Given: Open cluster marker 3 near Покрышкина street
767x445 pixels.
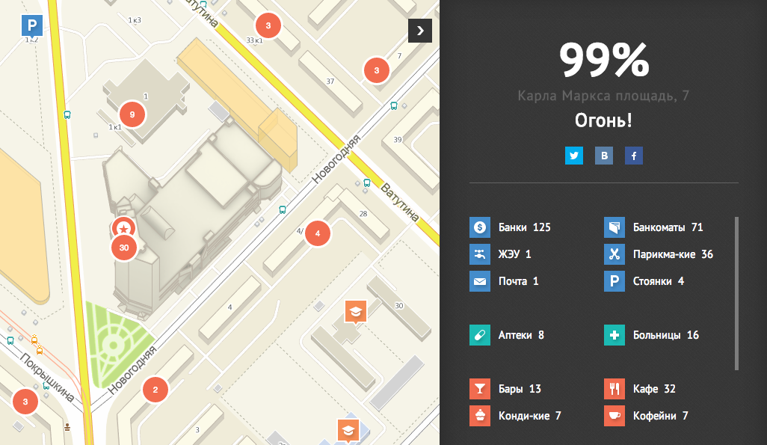Looking at the screenshot, I should pyautogui.click(x=25, y=402).
